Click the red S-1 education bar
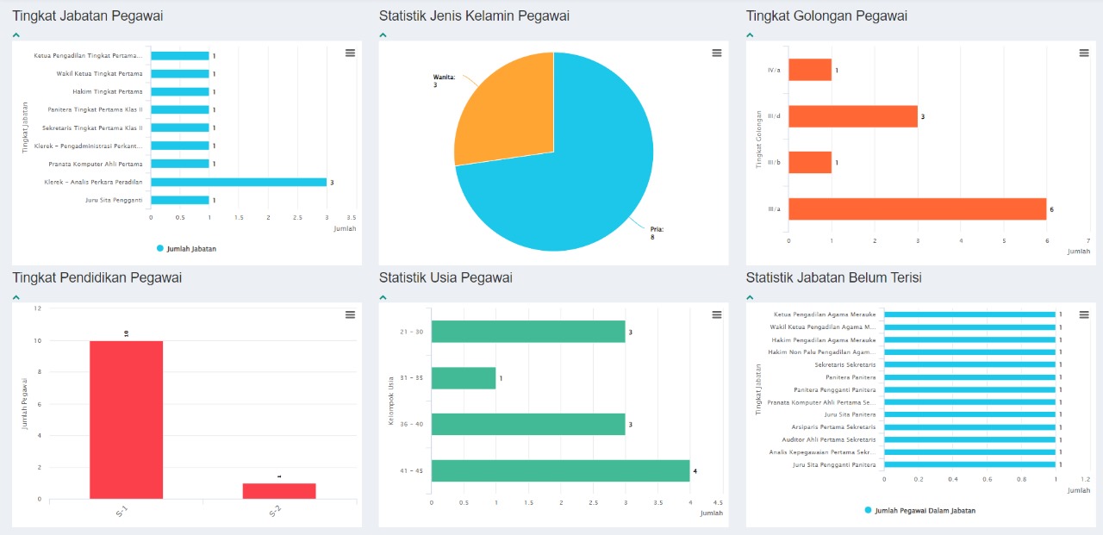Screen dimensions: 1103x535 click(126, 420)
